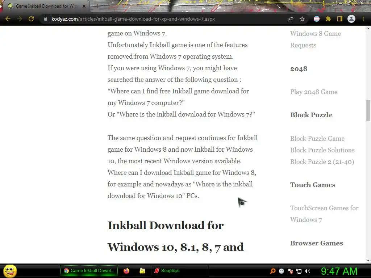Screen dimensions: 371x278
Task: Switch to Souptoys taskbar button
Action: [x=180, y=271]
